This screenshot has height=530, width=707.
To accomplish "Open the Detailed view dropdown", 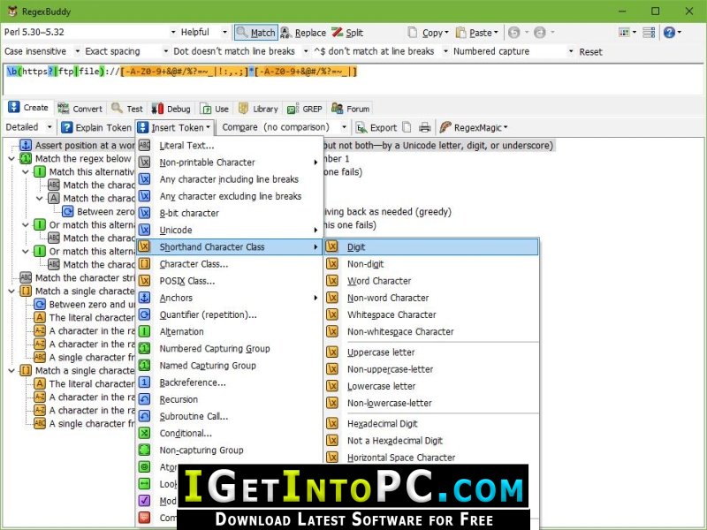I will pyautogui.click(x=29, y=127).
